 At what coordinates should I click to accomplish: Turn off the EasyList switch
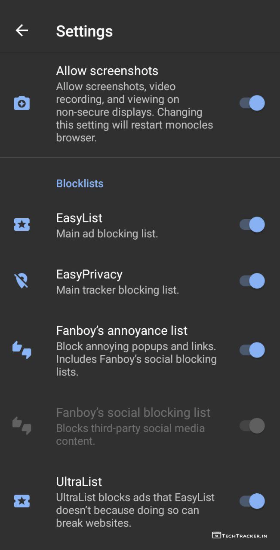tap(252, 225)
